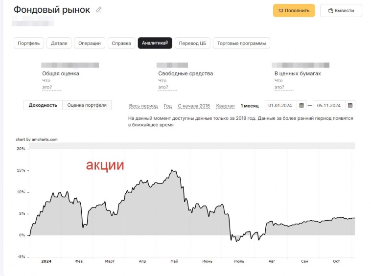Click the pencil edit icon beside Фондовый рынок
Viewport: 371px width, 276px height.
tap(99, 10)
